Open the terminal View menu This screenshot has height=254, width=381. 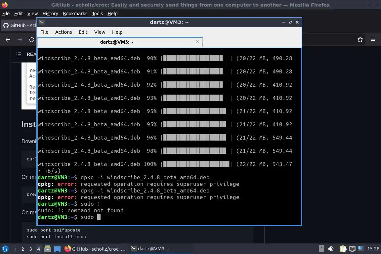(100, 32)
